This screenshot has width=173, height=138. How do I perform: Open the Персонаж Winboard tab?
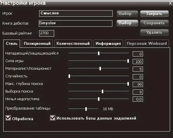[147, 43]
